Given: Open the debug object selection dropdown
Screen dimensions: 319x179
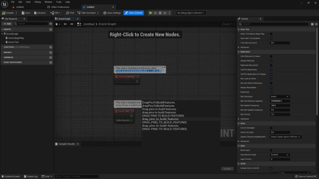Looking at the screenshot, I should pyautogui.click(x=190, y=13).
